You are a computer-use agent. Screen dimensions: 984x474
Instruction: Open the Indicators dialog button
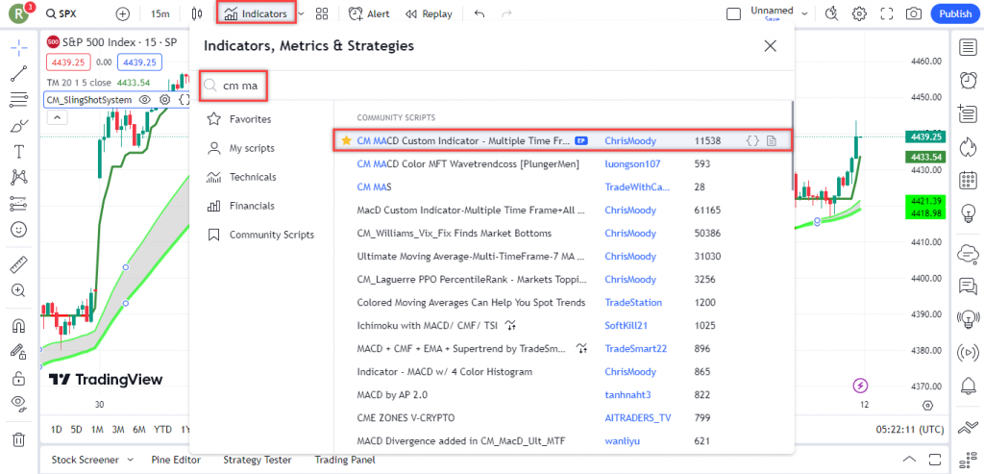tap(256, 13)
